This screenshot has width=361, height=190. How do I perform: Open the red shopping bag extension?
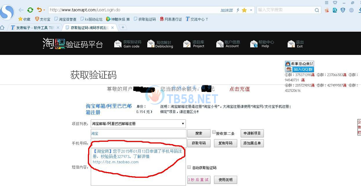click(x=327, y=10)
